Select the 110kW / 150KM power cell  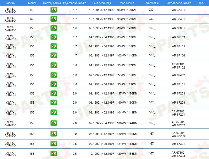pyautogui.click(x=127, y=134)
